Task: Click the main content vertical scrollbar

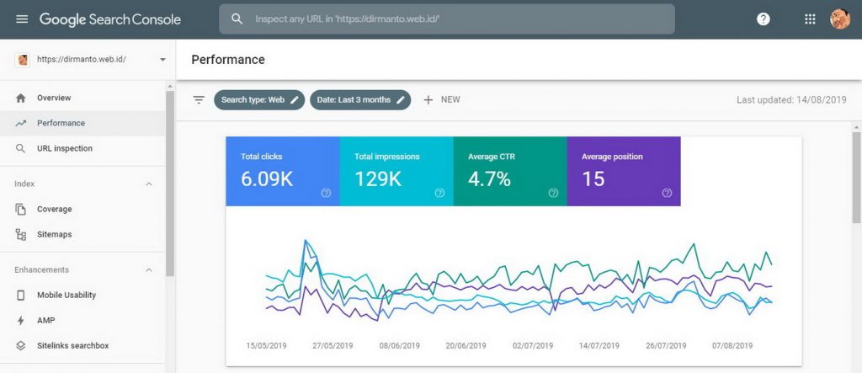Action: [x=856, y=177]
